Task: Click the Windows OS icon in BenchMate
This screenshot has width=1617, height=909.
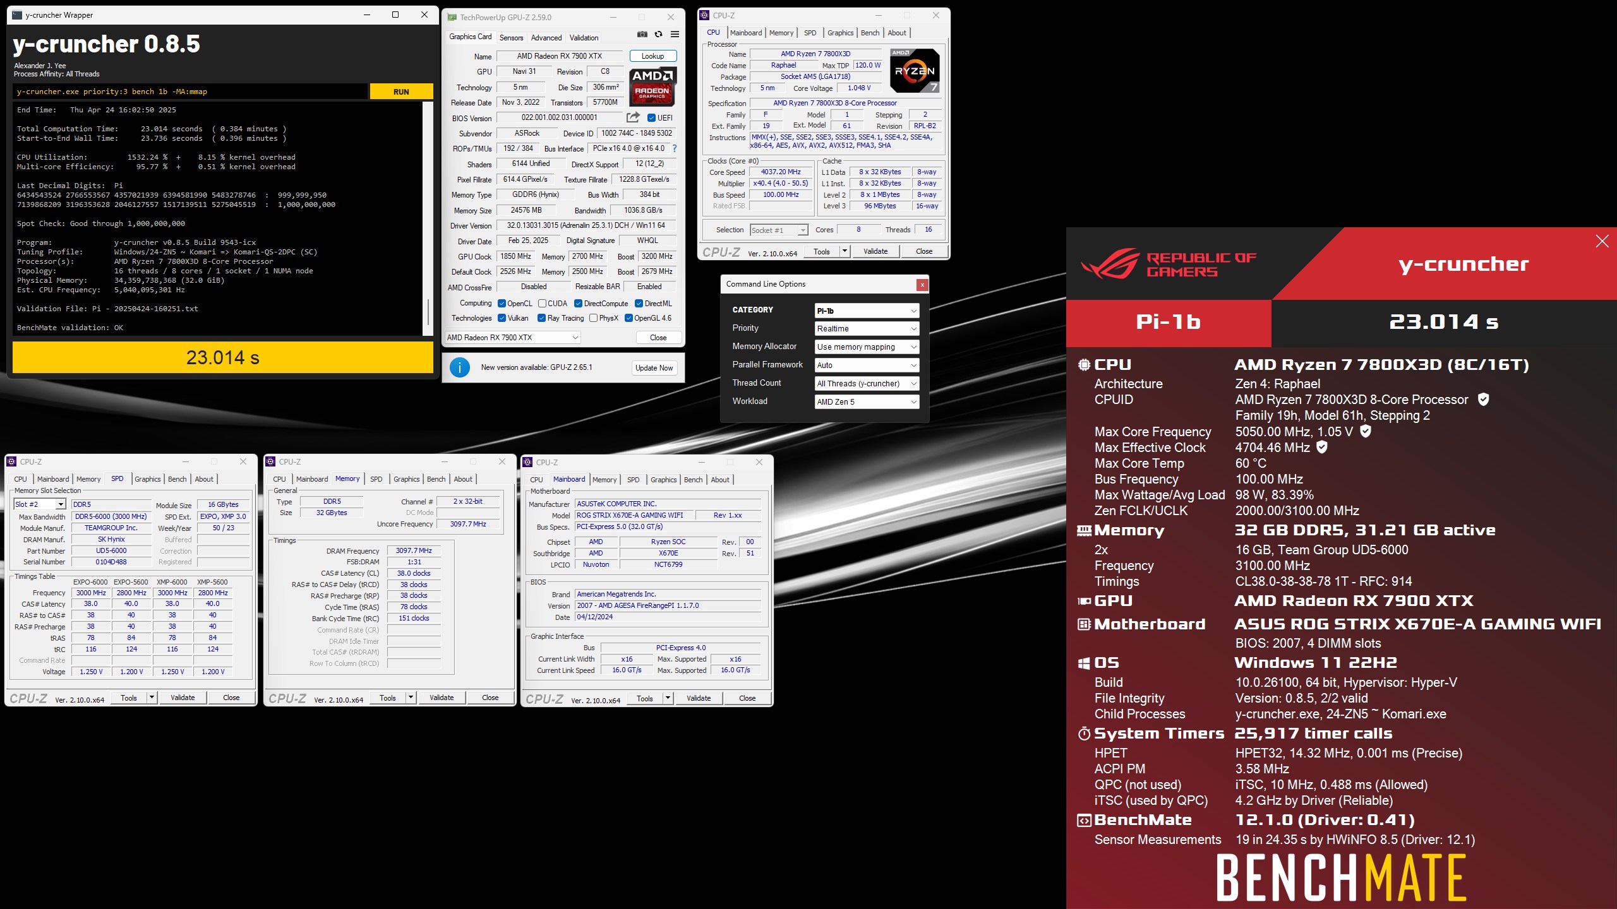Action: click(x=1084, y=663)
